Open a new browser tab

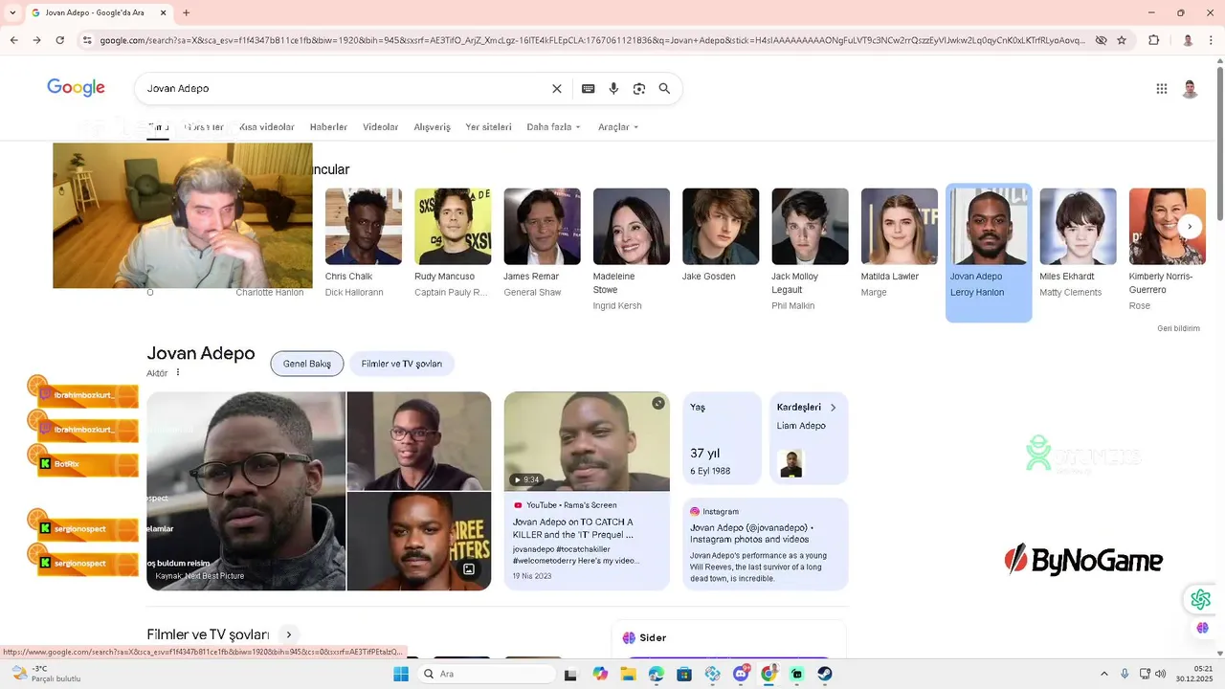[x=186, y=12]
